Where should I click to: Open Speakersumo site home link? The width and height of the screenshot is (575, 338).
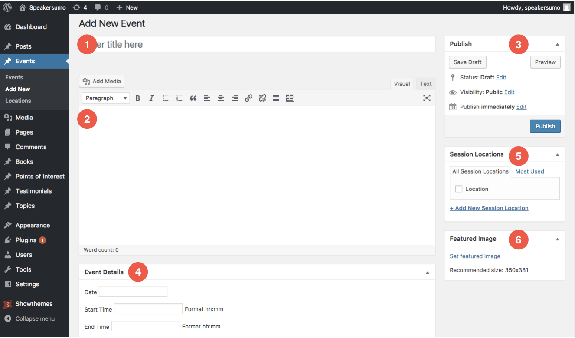point(42,7)
